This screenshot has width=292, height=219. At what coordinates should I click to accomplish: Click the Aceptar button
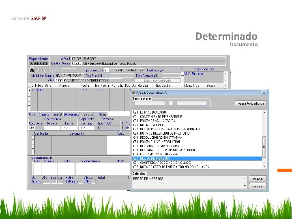pyautogui.click(x=258, y=178)
